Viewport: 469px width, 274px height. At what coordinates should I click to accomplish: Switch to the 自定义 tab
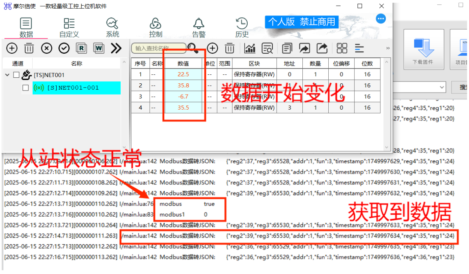click(69, 27)
